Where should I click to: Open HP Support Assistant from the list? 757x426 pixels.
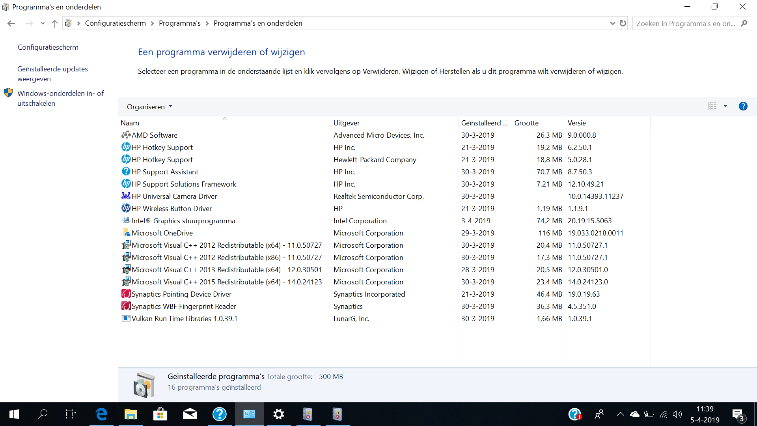[165, 172]
